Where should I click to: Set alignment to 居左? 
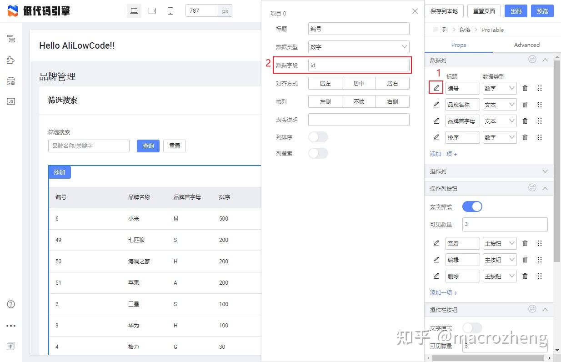[x=325, y=83]
